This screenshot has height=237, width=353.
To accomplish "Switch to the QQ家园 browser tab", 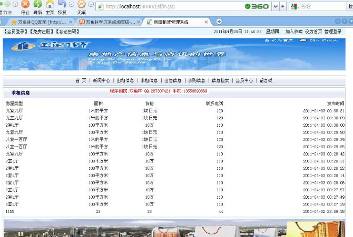I will [42, 22].
